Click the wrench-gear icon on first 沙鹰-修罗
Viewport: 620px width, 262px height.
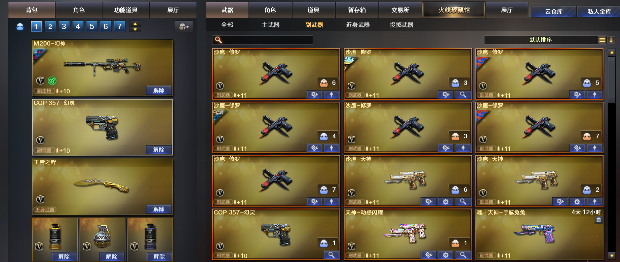coord(314,95)
